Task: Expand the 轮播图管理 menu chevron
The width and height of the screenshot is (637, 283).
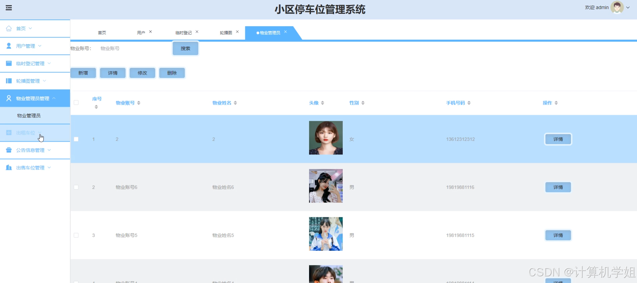Action: [x=44, y=81]
